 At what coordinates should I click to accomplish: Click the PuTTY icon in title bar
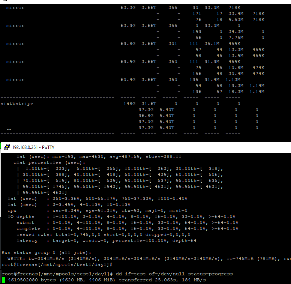(x=7, y=147)
